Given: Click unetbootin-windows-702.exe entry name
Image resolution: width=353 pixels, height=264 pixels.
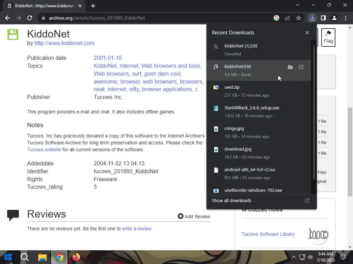Looking at the screenshot, I should (253, 190).
